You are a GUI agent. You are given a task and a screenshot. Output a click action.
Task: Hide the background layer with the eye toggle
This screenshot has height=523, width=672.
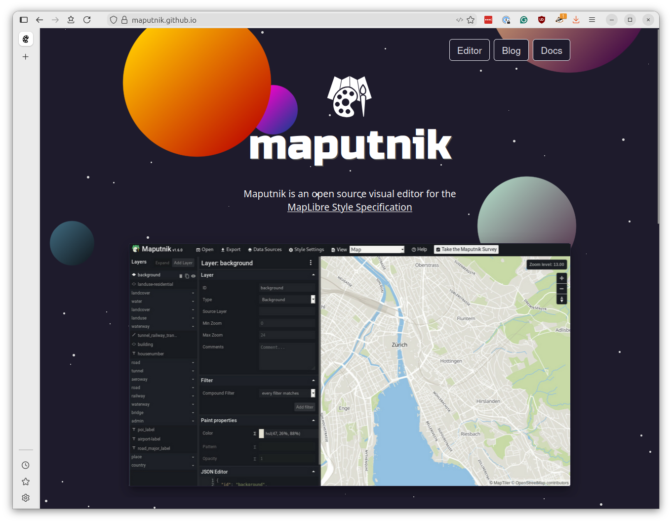coord(193,275)
